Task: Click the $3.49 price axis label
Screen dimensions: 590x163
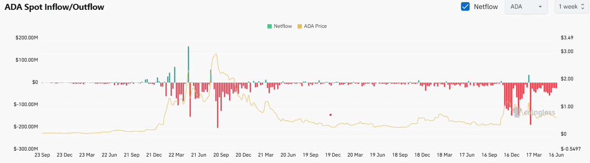Action: (567, 38)
